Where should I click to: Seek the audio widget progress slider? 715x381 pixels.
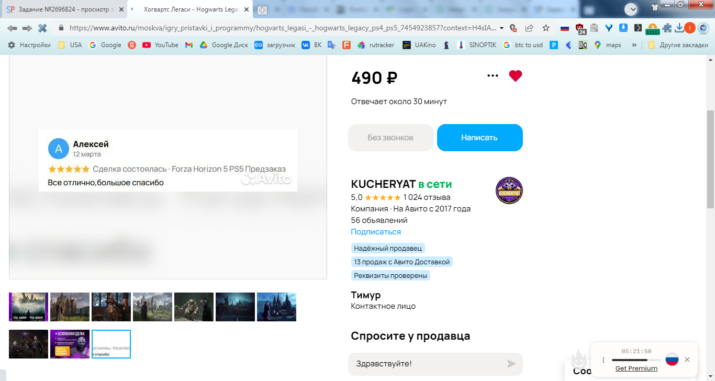(x=636, y=360)
